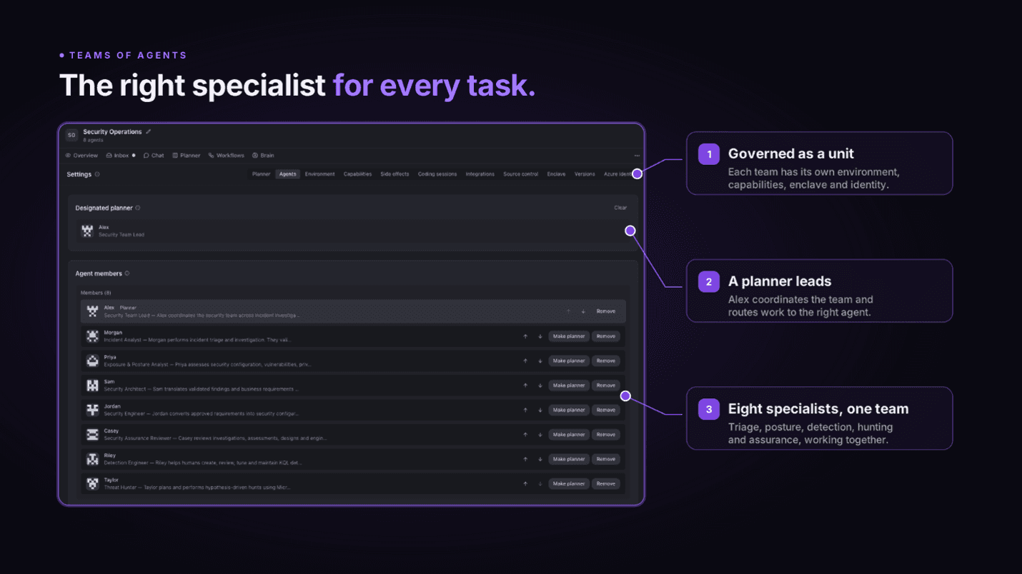Open the Overview tab

click(x=81, y=156)
